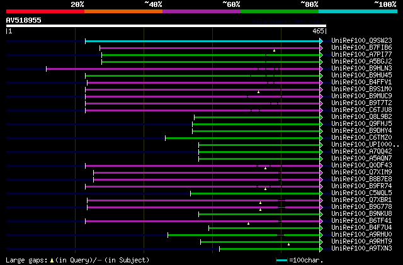
Task: Click the green ~80% identity legend segment
Action: (280, 11)
